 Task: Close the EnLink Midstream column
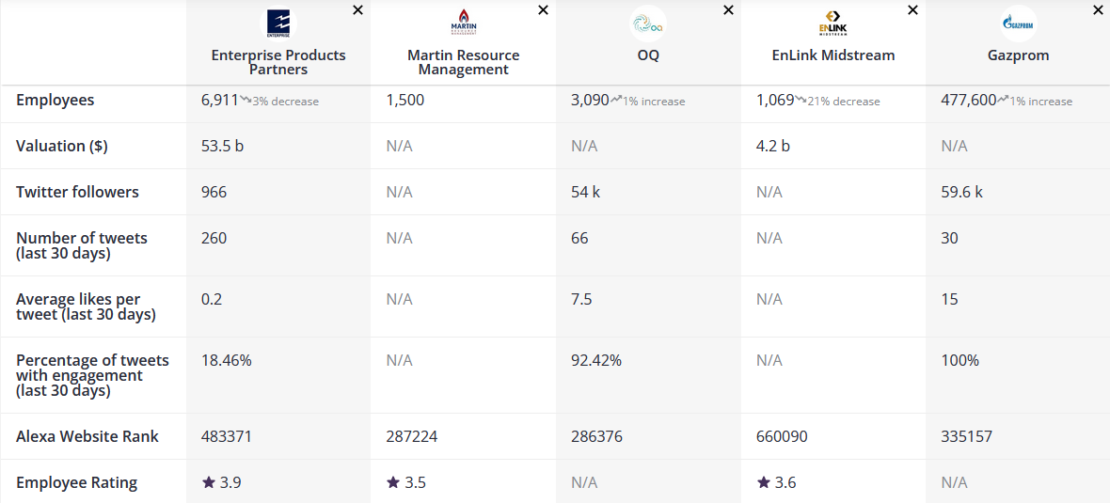pos(912,10)
